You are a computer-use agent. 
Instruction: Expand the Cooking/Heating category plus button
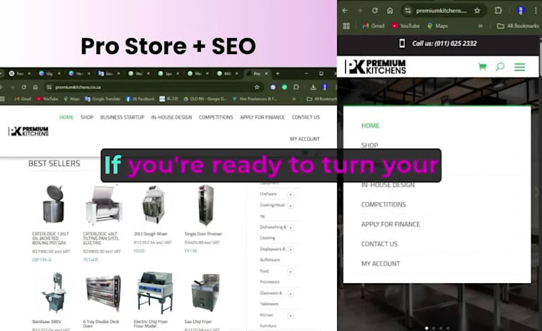290,206
